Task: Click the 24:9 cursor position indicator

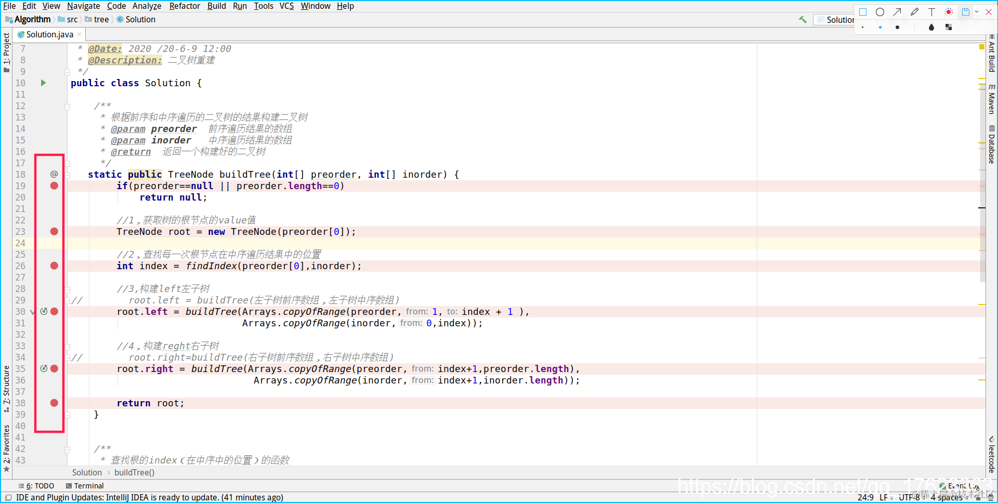Action: (865, 497)
